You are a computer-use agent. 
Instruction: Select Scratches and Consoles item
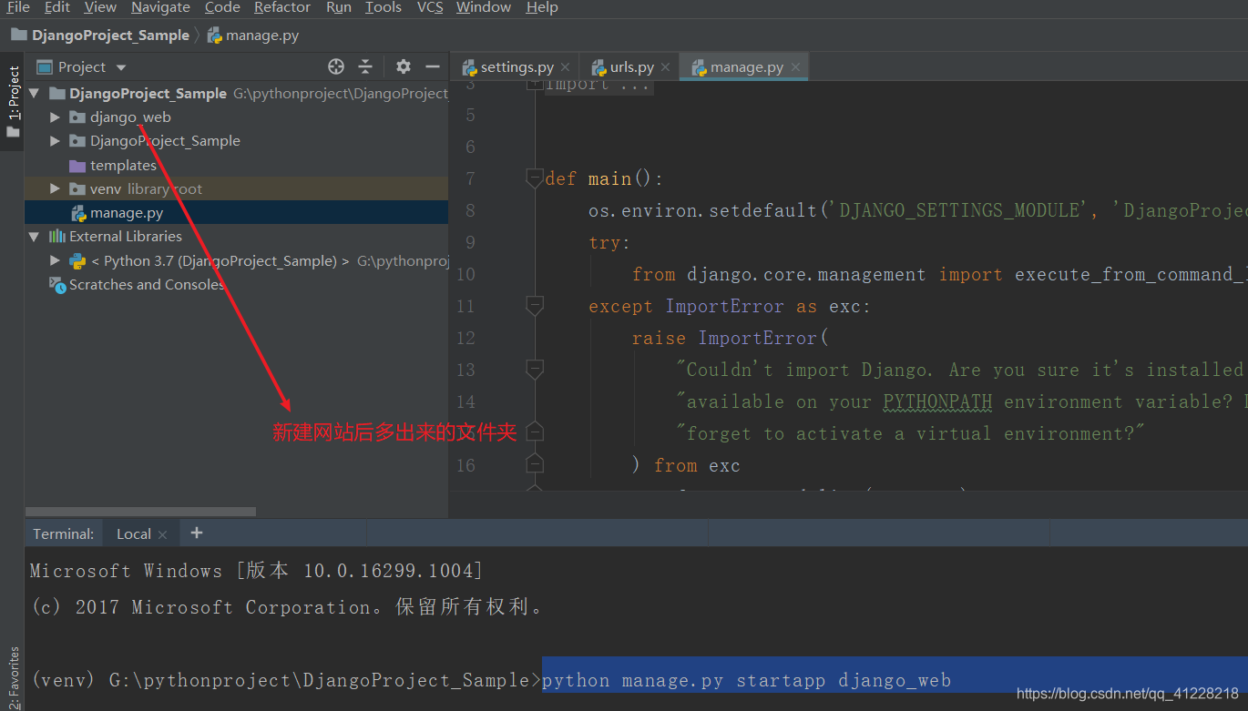(x=147, y=285)
